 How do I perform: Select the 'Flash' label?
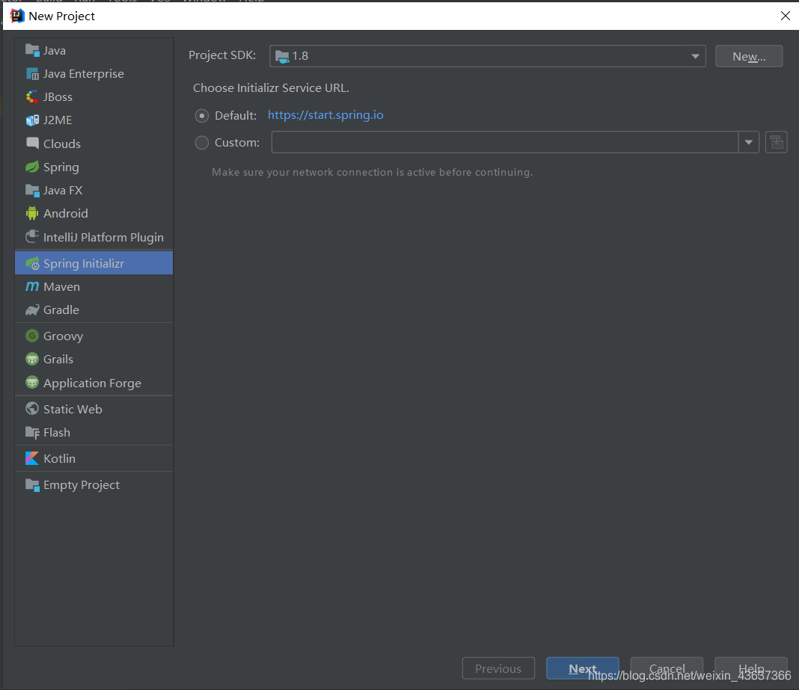coord(57,432)
